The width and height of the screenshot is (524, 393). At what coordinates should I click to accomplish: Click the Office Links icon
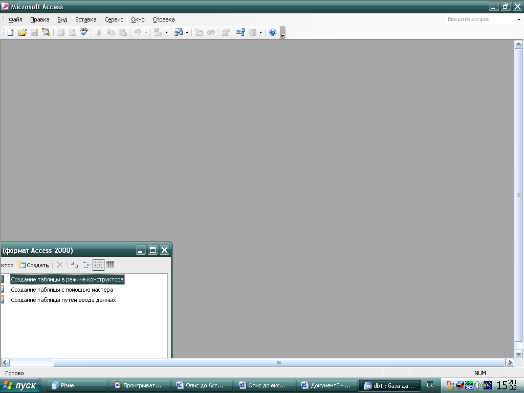coord(158,32)
